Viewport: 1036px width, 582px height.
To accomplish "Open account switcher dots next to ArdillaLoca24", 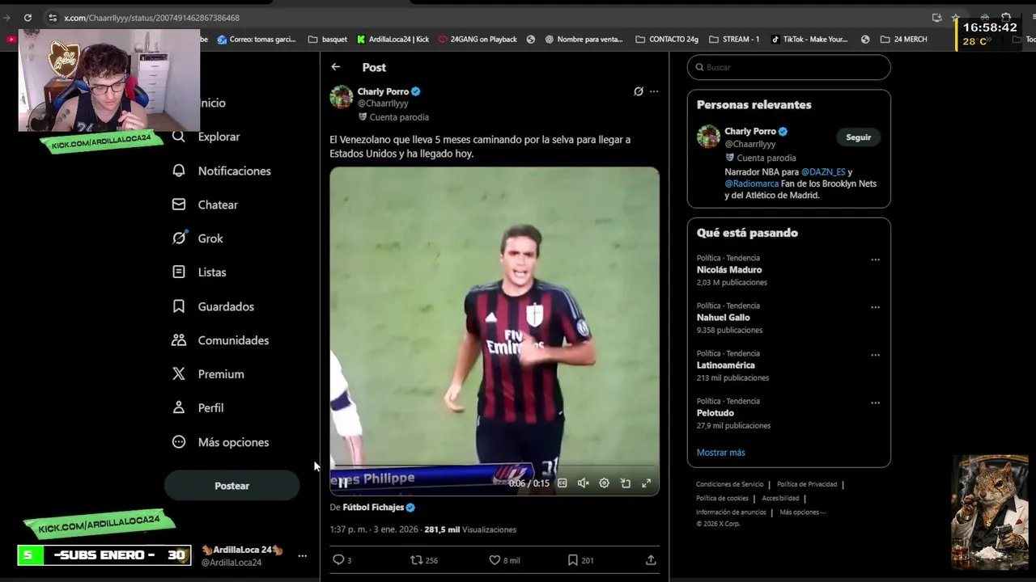I will point(302,556).
